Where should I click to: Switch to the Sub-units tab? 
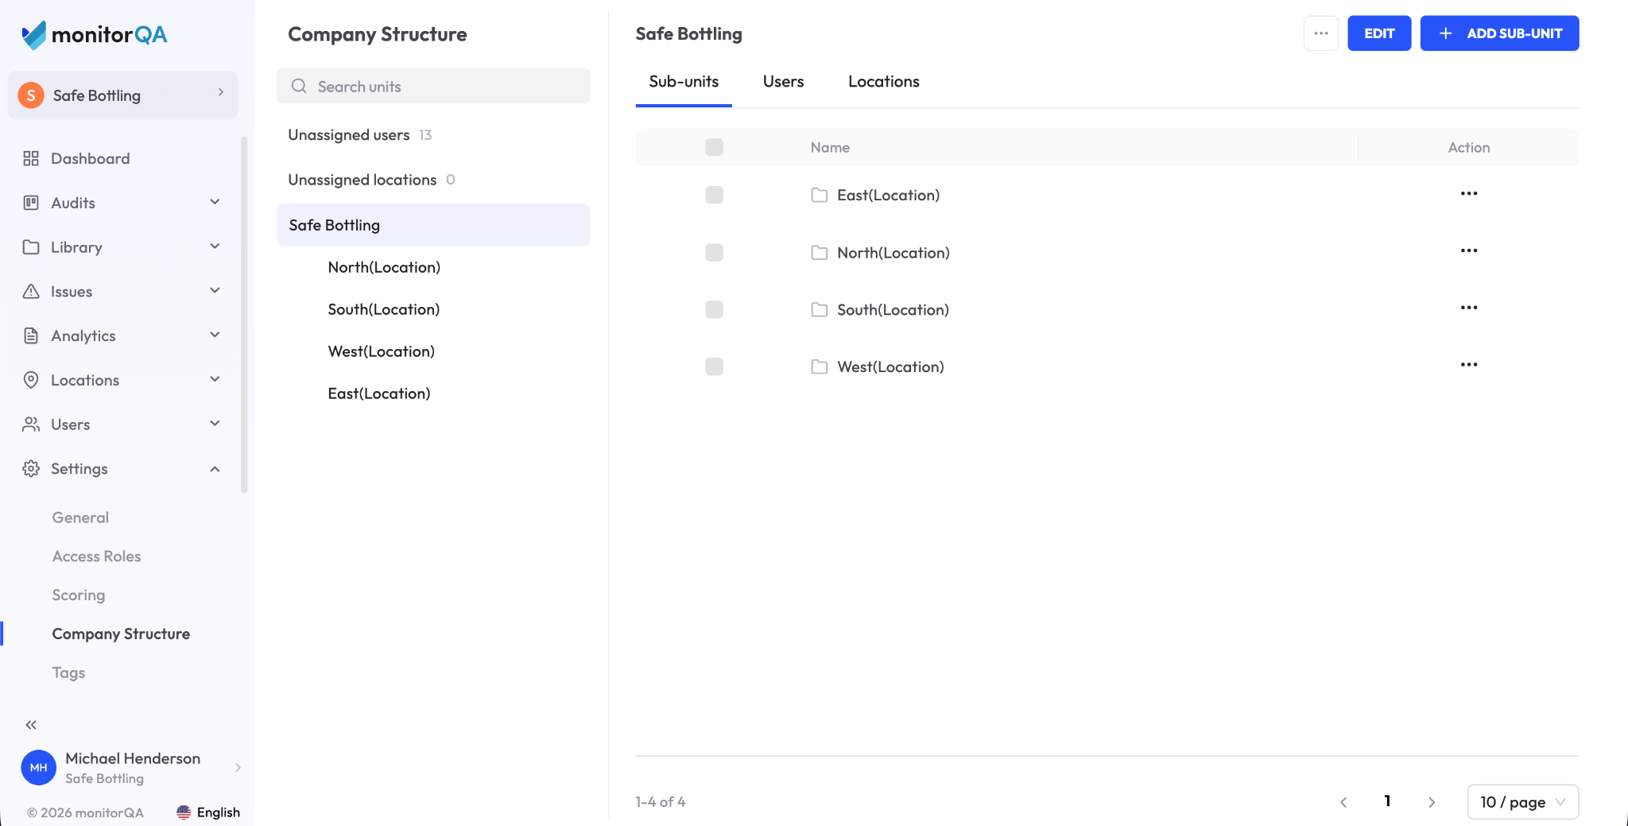click(x=684, y=81)
